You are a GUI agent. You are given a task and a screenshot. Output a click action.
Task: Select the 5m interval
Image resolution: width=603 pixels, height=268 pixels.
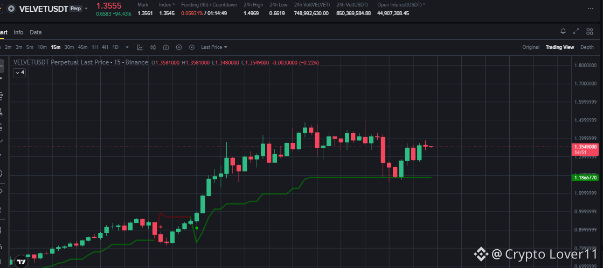pos(30,47)
